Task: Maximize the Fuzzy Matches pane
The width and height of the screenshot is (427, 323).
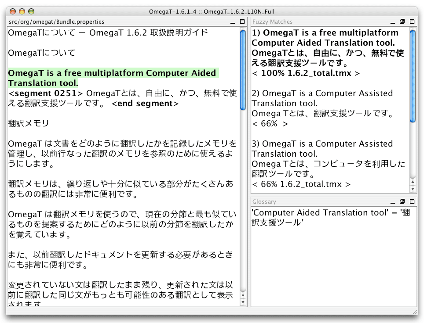Action: [411, 22]
